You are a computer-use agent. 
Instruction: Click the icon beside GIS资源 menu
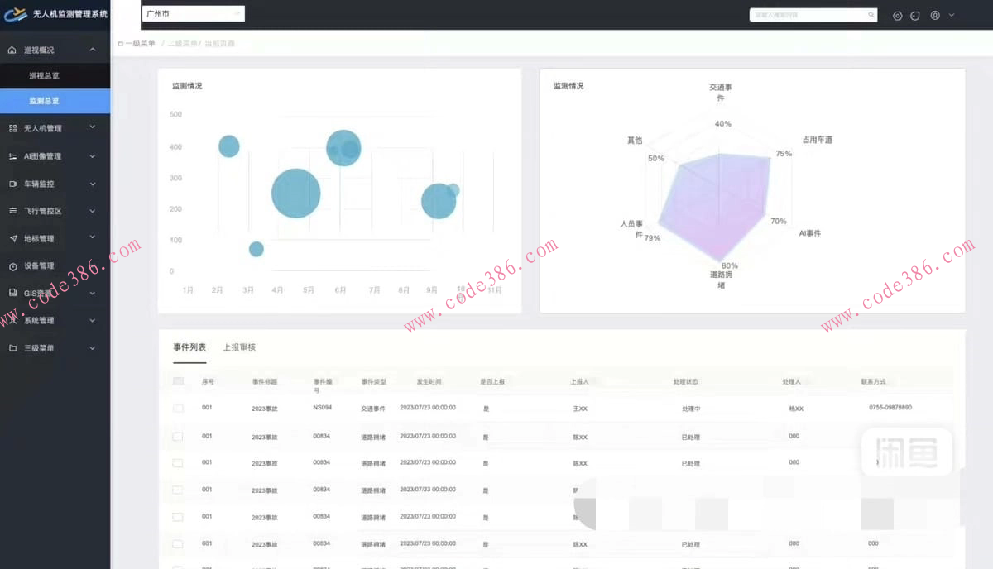pos(12,293)
